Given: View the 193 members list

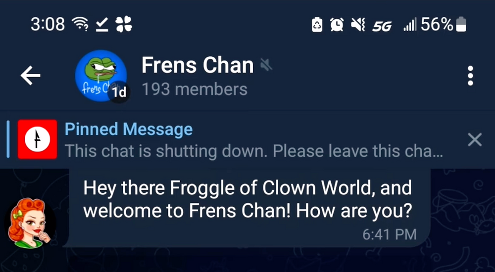Looking at the screenshot, I should pos(195,90).
